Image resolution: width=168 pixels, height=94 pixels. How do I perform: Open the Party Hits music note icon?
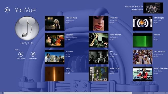pos(27,28)
